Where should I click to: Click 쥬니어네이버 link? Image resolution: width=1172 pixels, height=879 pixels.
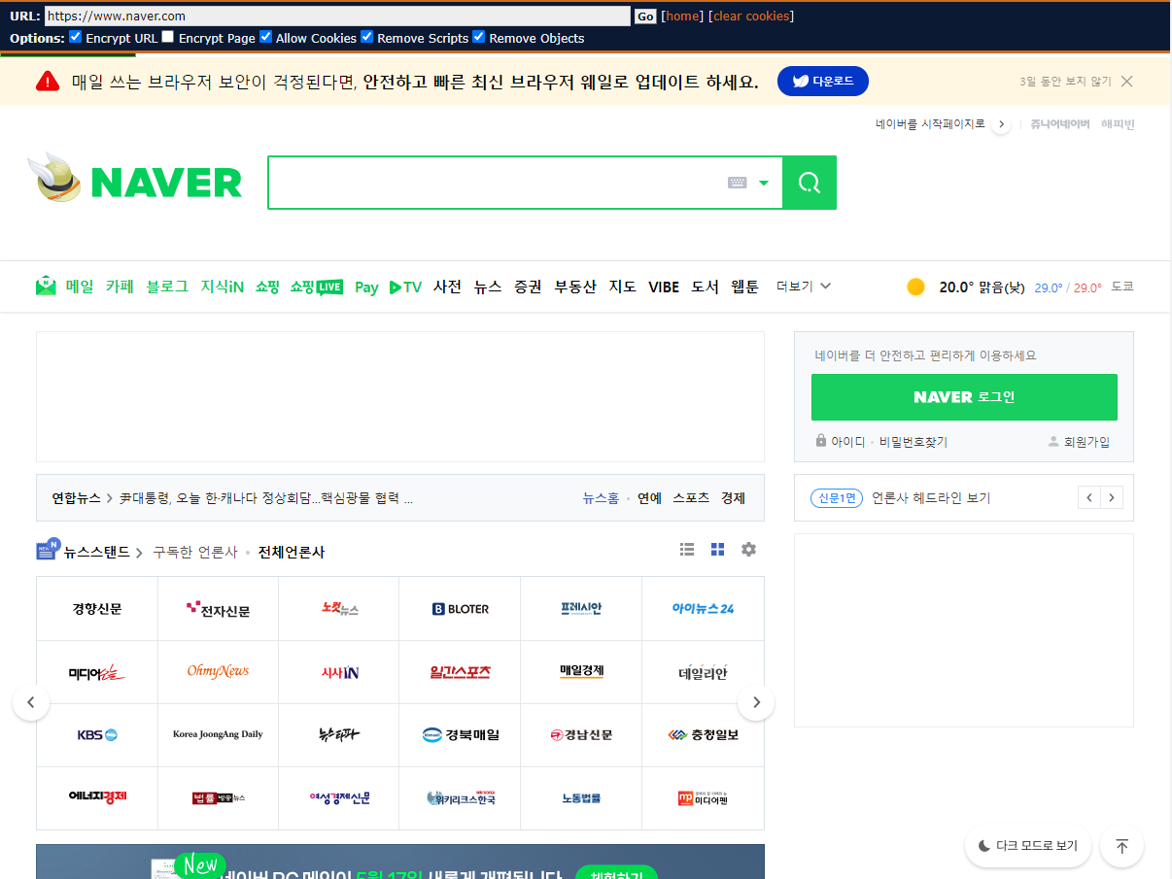pos(1060,124)
